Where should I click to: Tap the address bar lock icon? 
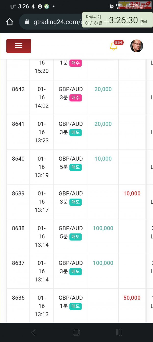coord(27,22)
